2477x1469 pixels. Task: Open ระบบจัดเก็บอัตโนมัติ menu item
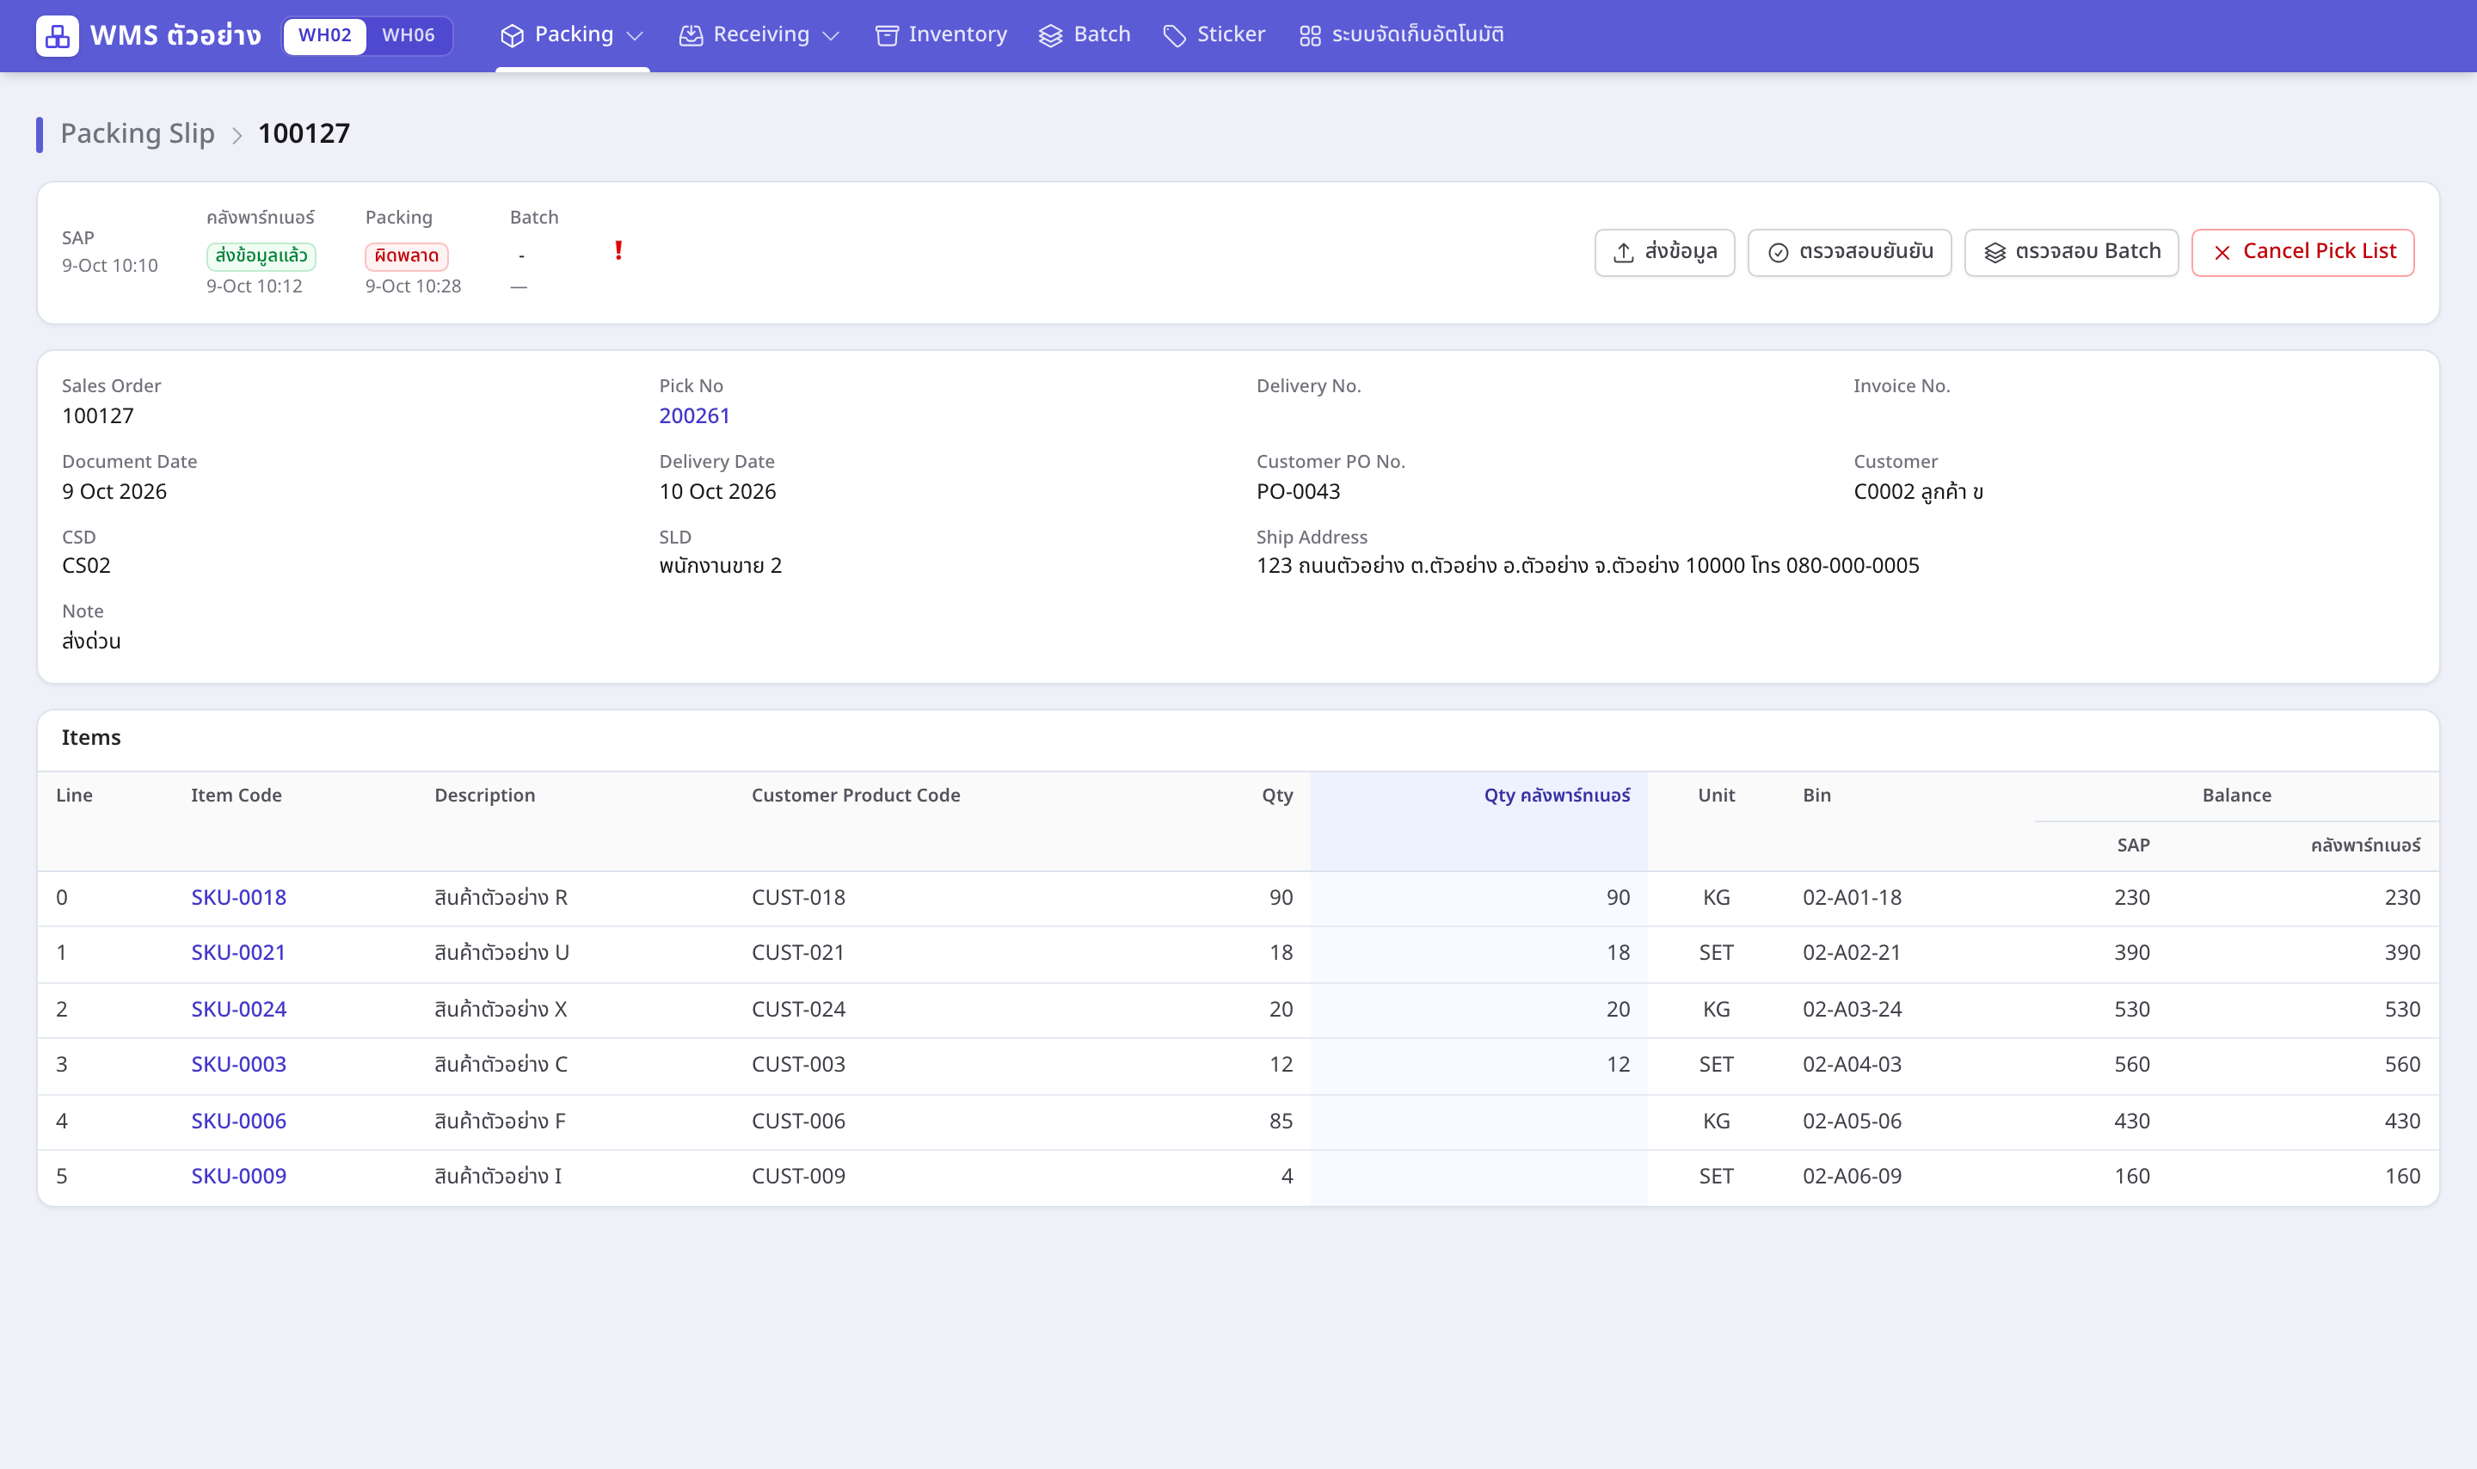[x=1400, y=34]
